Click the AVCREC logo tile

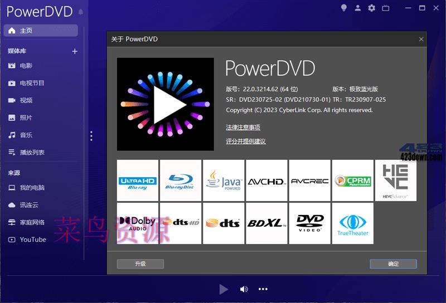310,180
